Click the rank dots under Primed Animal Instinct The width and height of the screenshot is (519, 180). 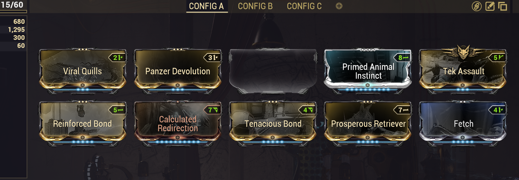[368, 90]
